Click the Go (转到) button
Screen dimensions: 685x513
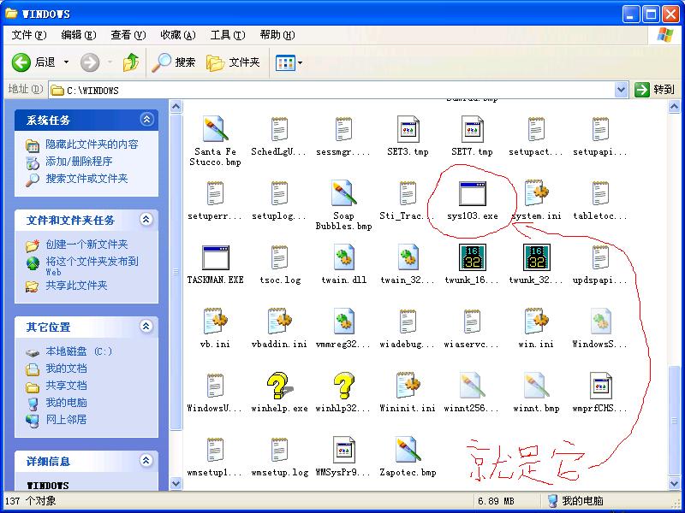click(x=654, y=90)
